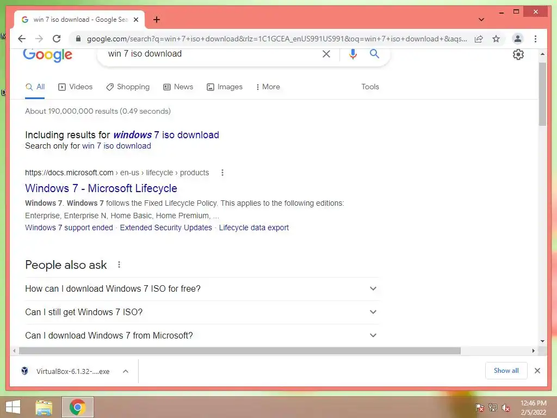Click the horizontal scrollbar left arrow

tap(14, 351)
